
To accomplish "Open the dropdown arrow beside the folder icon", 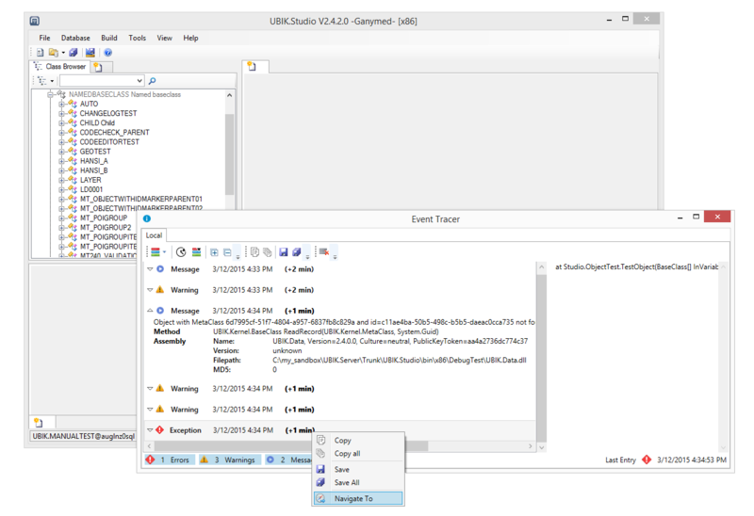I will pos(63,53).
